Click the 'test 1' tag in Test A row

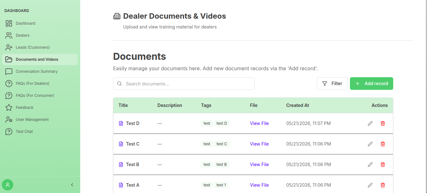coord(221,185)
